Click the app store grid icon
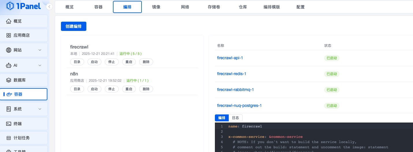413x152 pixels. (9, 35)
